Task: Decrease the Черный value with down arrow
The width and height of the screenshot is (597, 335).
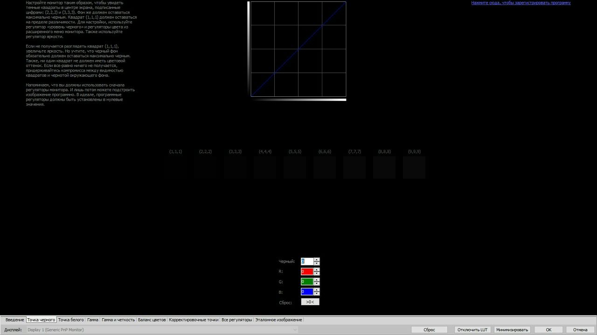Action: tap(317, 264)
